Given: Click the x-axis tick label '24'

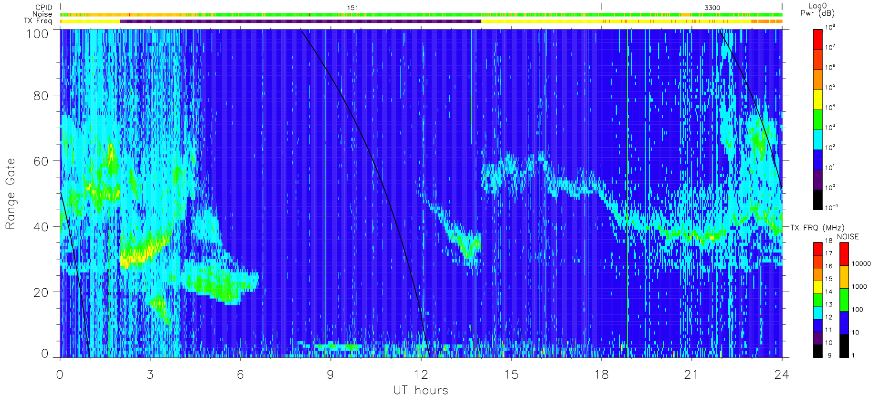Looking at the screenshot, I should click(782, 375).
